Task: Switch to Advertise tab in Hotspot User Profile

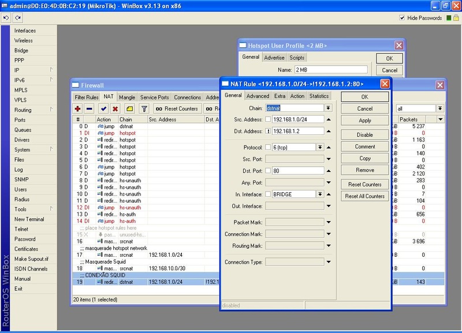Action: tap(274, 57)
